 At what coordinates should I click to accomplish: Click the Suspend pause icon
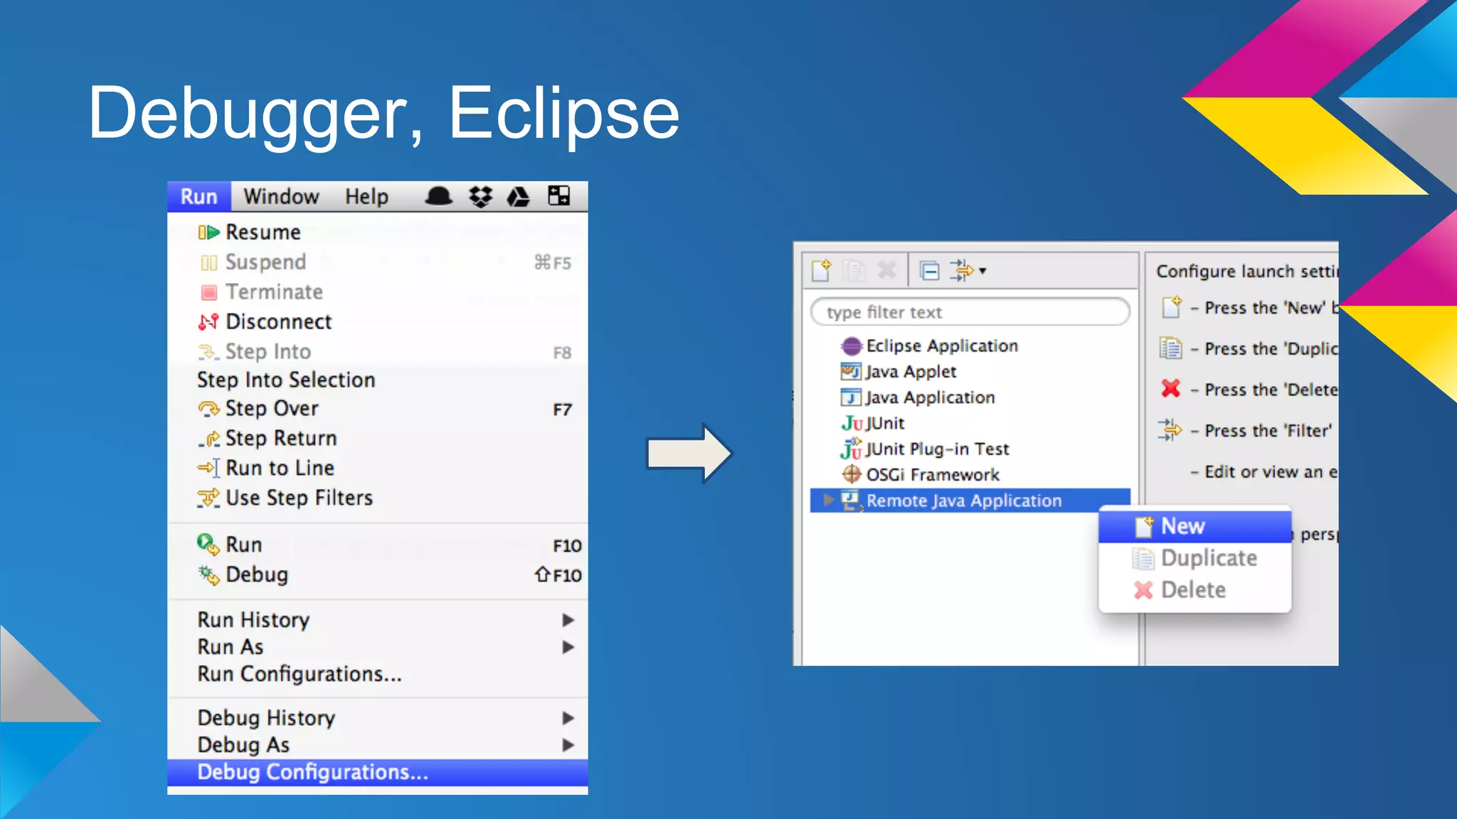209,263
